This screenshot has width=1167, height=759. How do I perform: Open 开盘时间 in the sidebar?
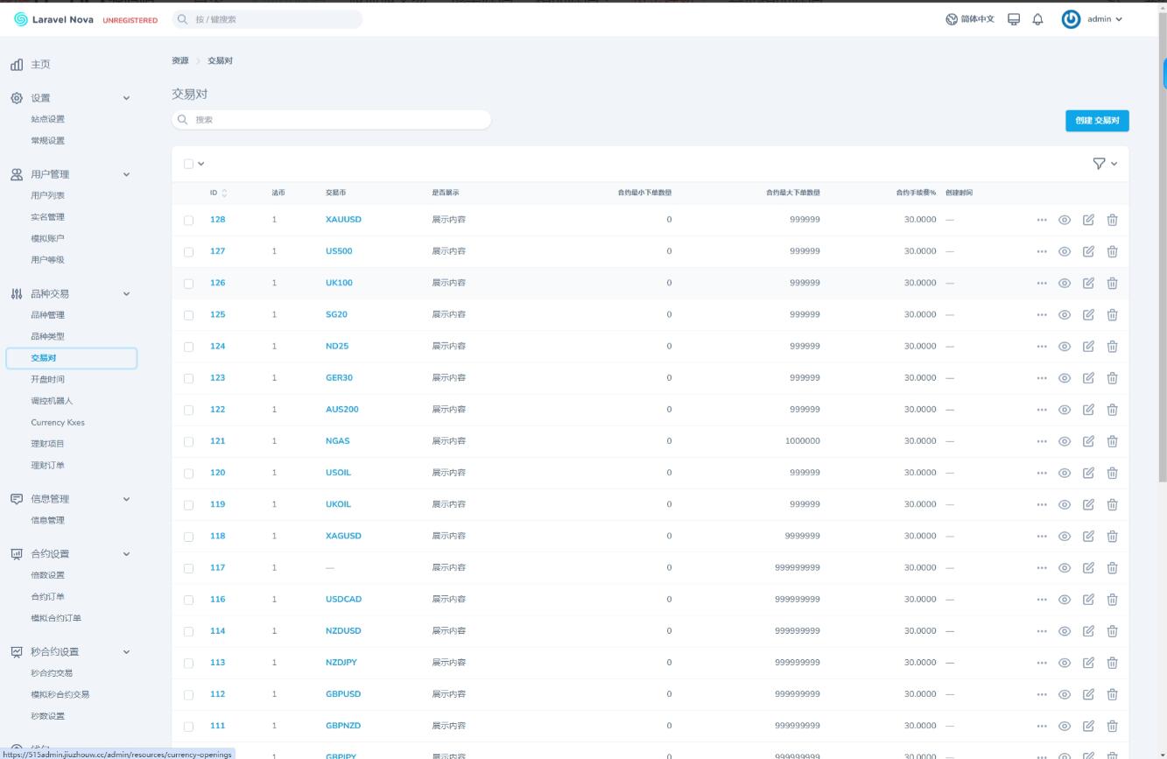47,379
